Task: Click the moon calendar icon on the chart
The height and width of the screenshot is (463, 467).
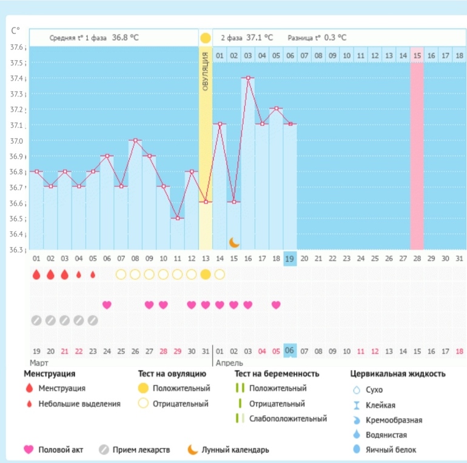Action: [x=234, y=242]
